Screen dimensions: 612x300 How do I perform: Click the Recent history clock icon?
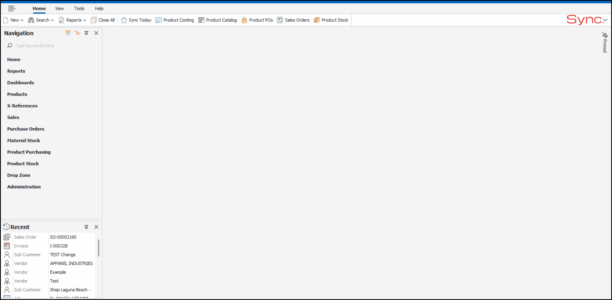pos(6,227)
